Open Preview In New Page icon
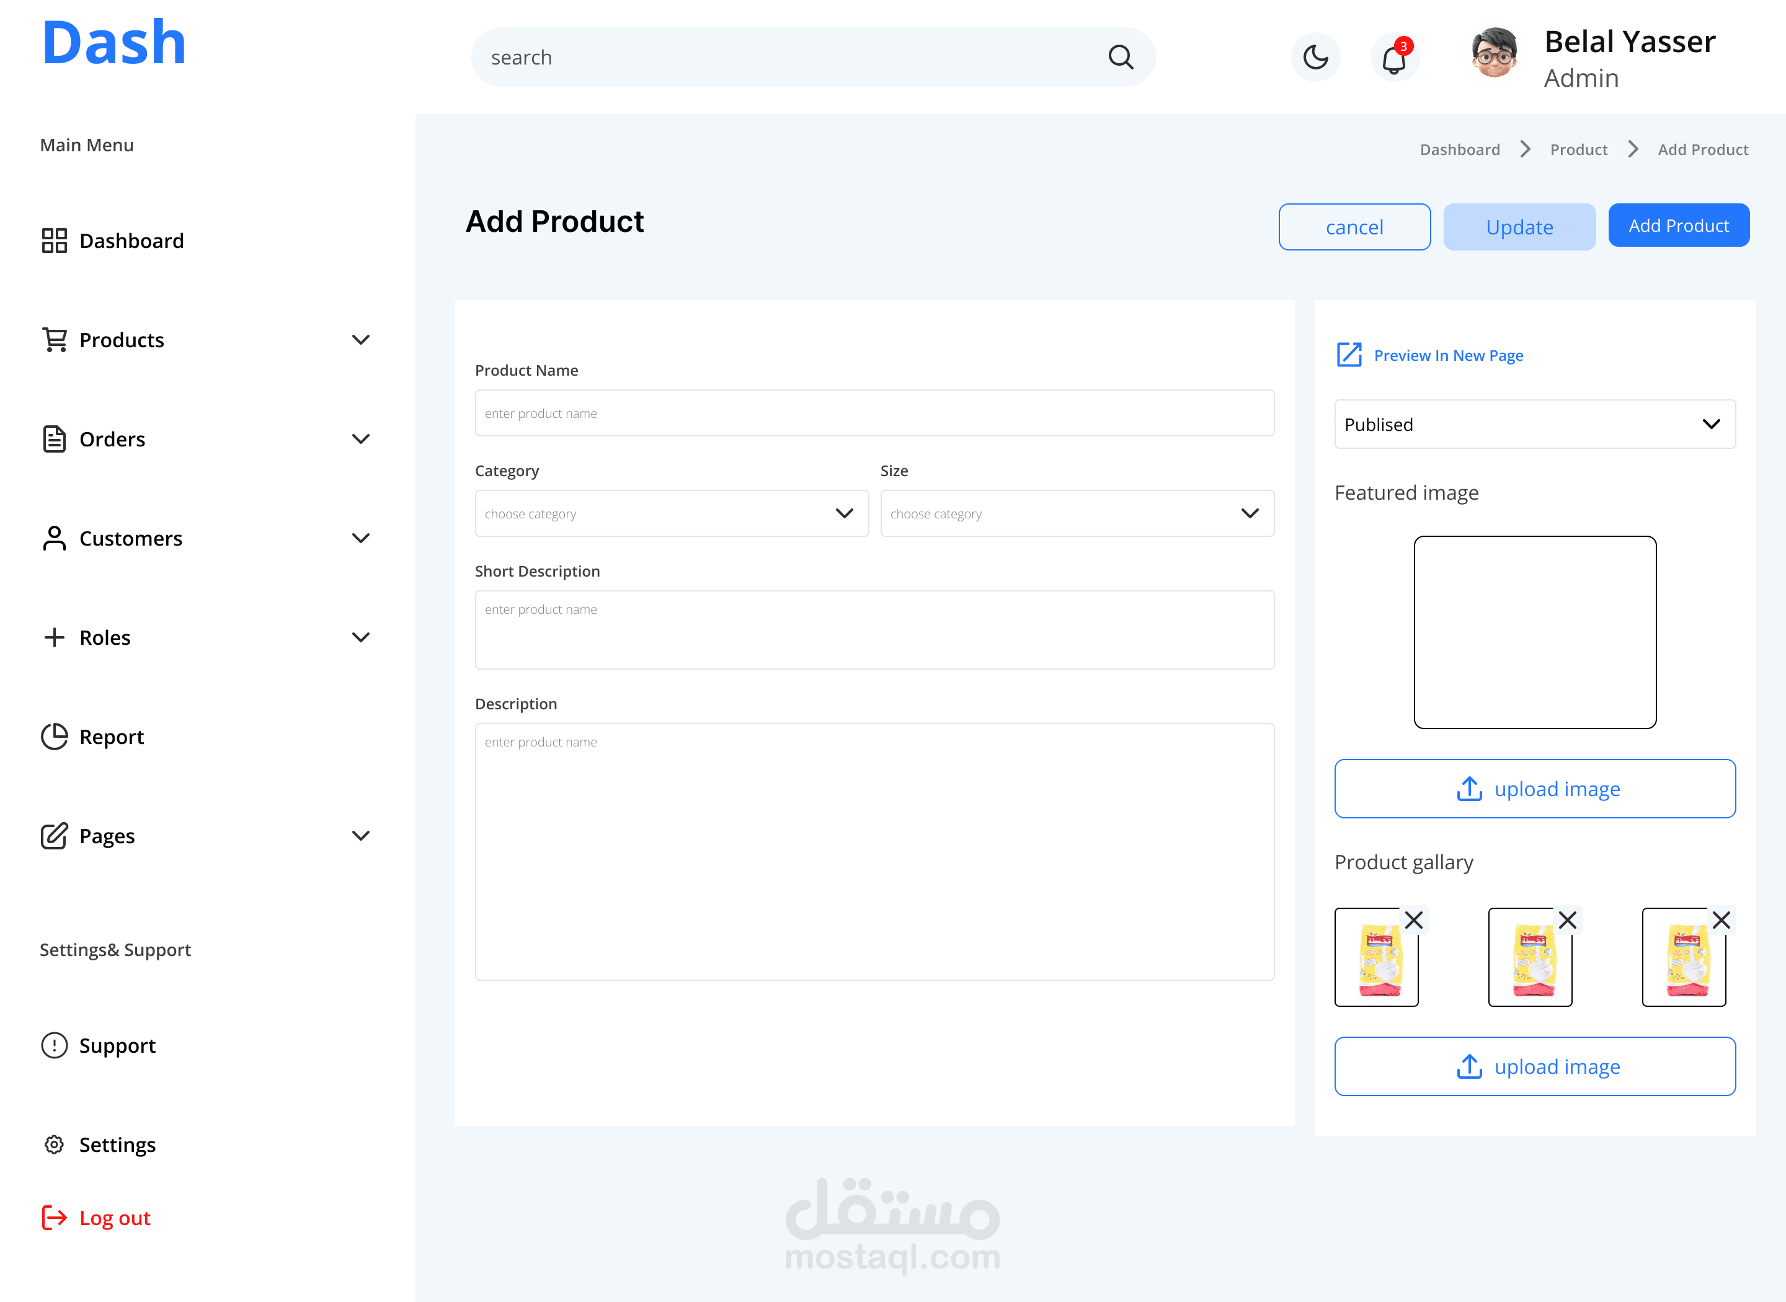Viewport: 1786px width, 1302px height. (1349, 355)
